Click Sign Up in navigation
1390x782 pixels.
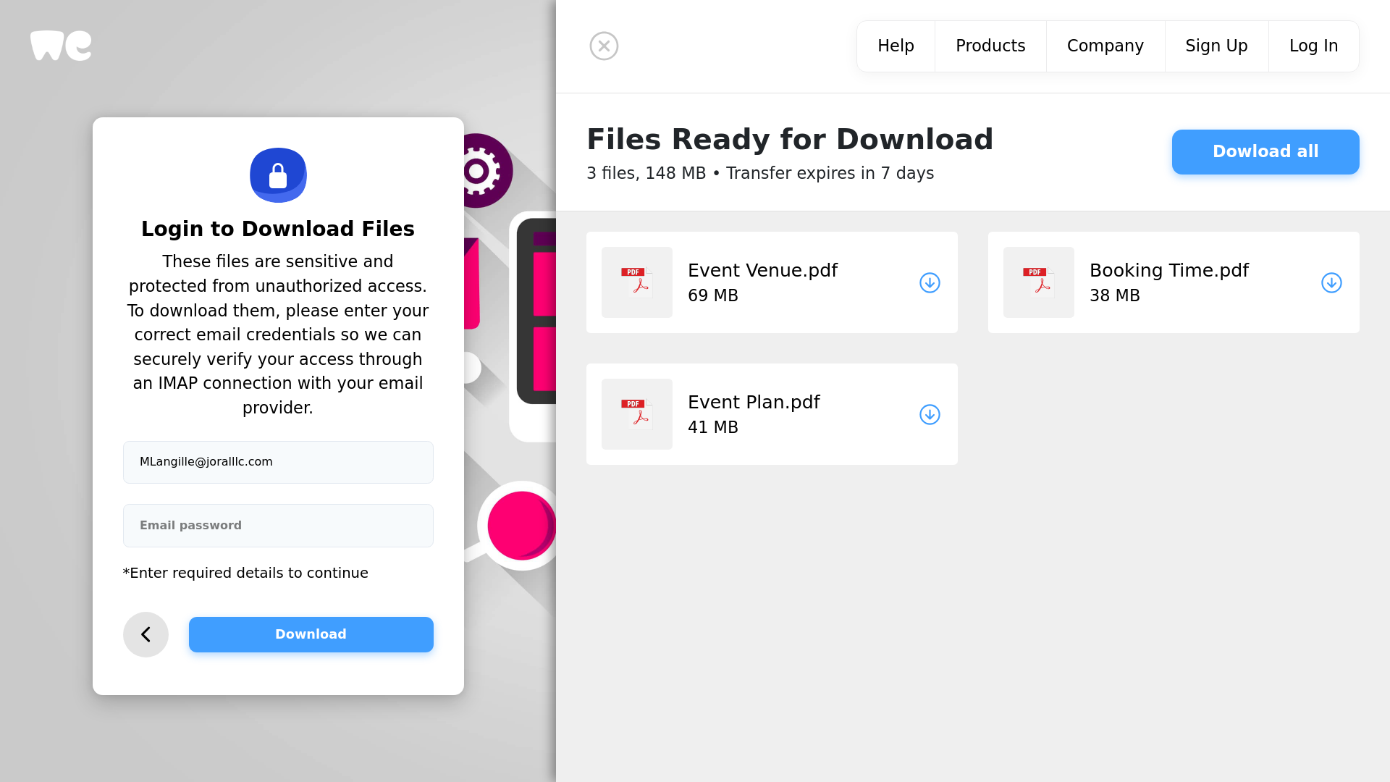tap(1216, 46)
